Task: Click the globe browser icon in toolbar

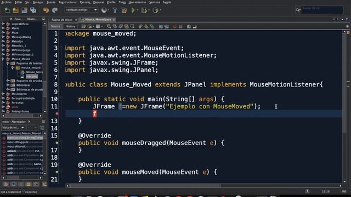Action: pyautogui.click(x=104, y=10)
